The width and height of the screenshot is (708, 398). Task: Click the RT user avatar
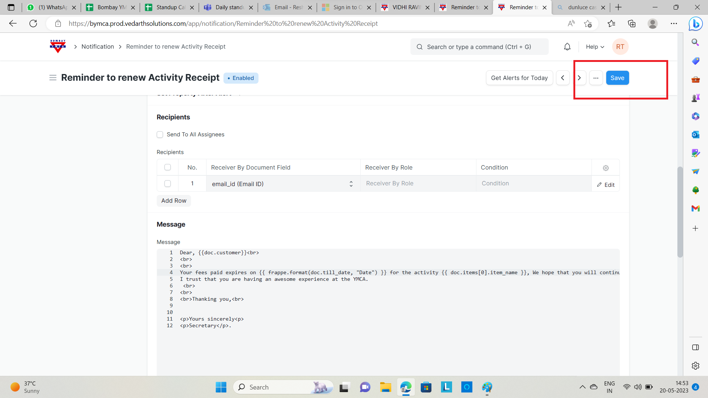620,47
